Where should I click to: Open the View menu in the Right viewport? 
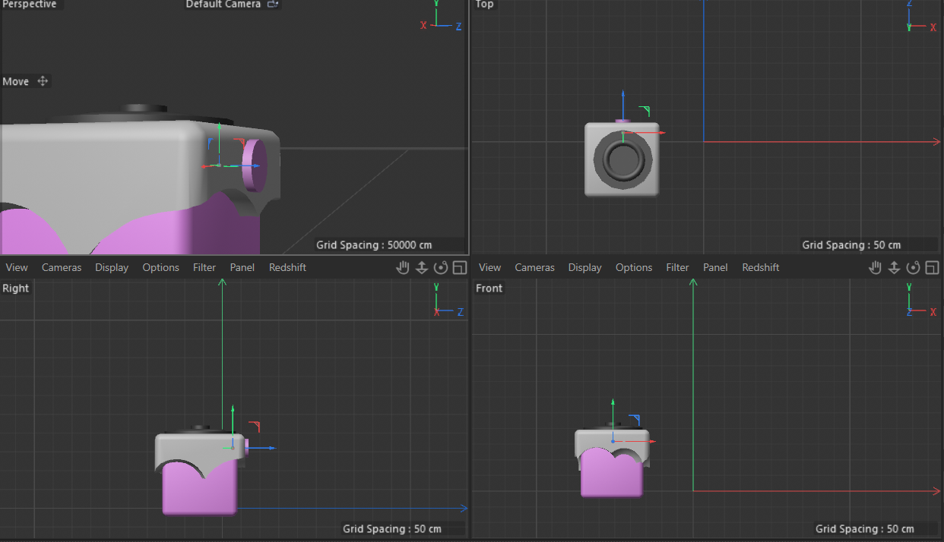(16, 267)
